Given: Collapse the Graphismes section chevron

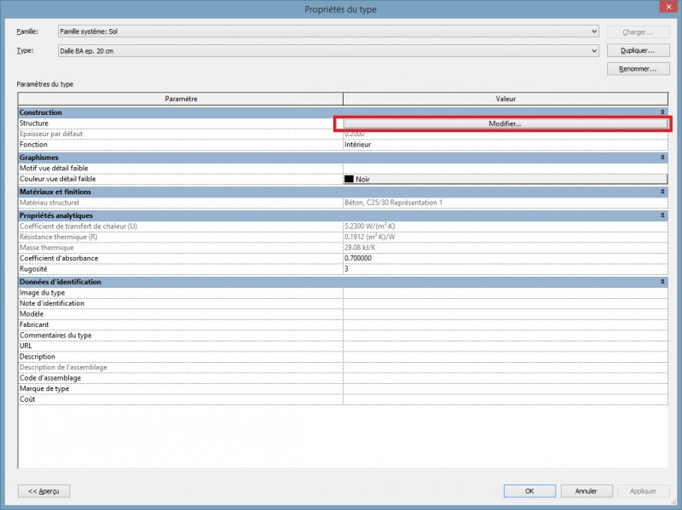Looking at the screenshot, I should [662, 158].
